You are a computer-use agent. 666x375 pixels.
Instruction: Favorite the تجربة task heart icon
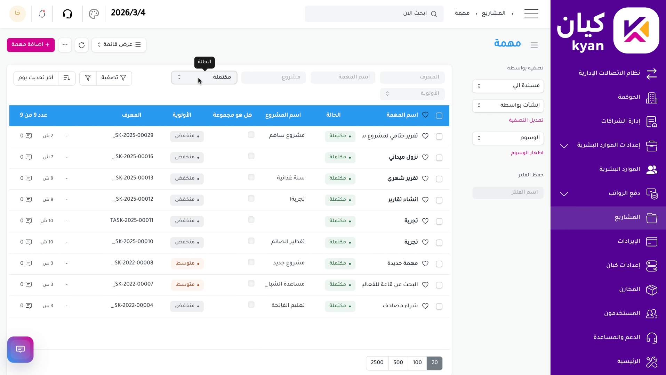pos(425,221)
